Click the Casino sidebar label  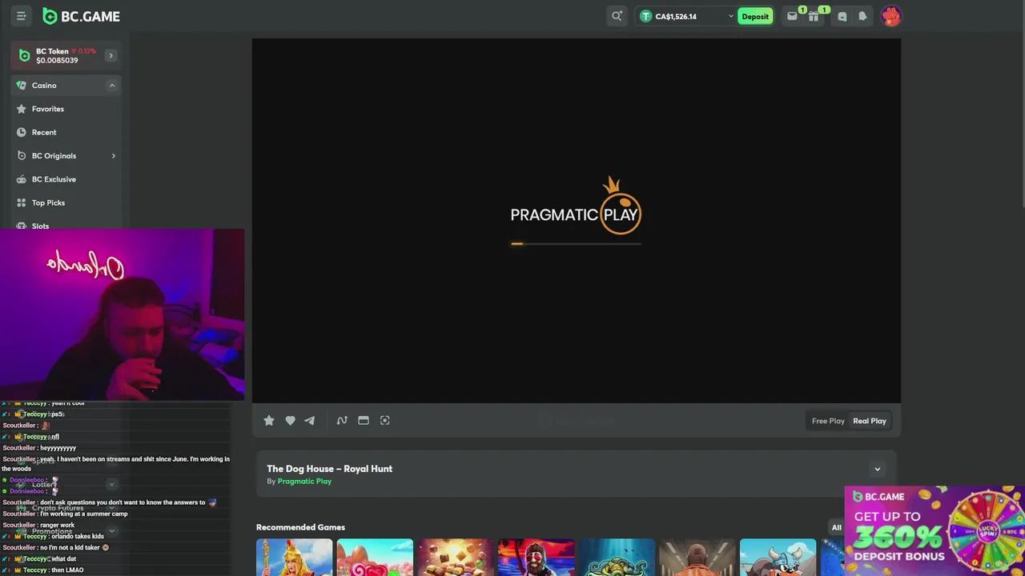[x=44, y=85]
